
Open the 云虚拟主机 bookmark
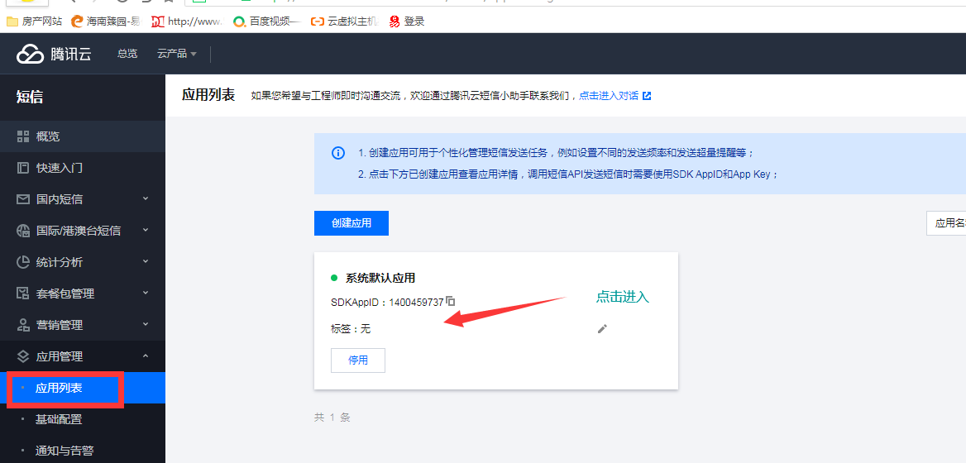coord(344,21)
